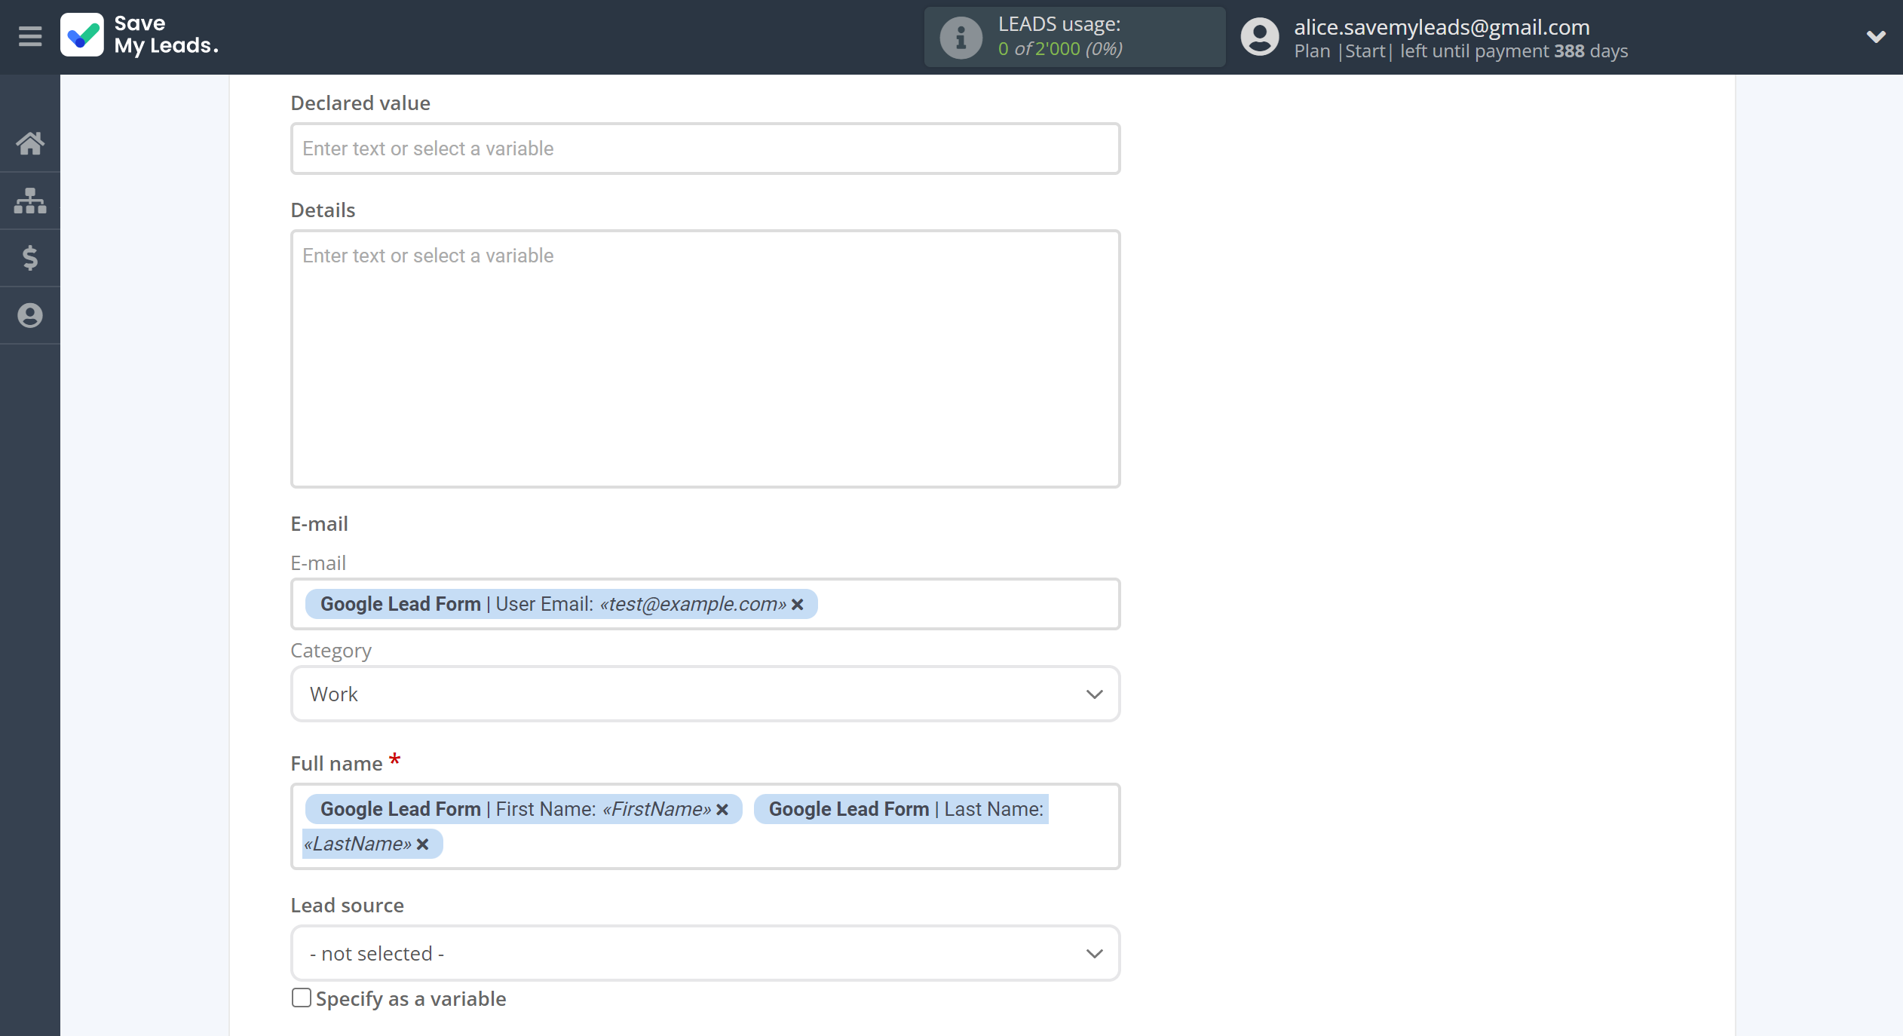Click the billing/dollar icon in sidebar
The image size is (1903, 1036).
pyautogui.click(x=31, y=256)
